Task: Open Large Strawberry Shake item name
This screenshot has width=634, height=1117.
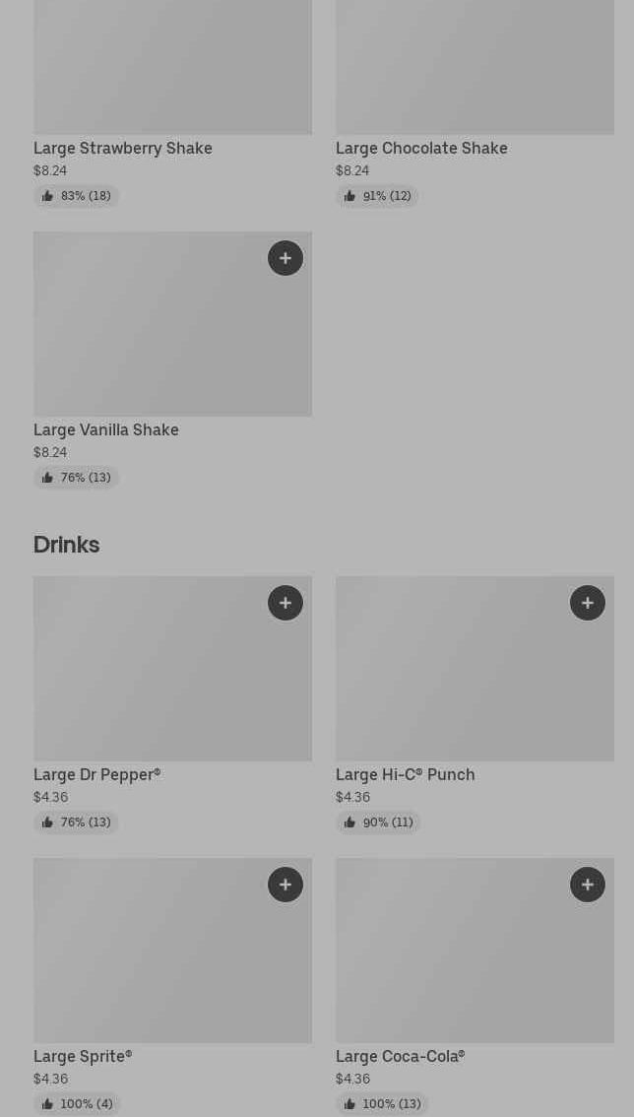Action: click(123, 148)
